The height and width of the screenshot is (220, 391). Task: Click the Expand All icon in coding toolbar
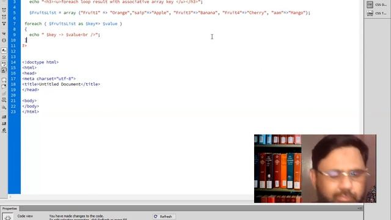tap(4, 23)
